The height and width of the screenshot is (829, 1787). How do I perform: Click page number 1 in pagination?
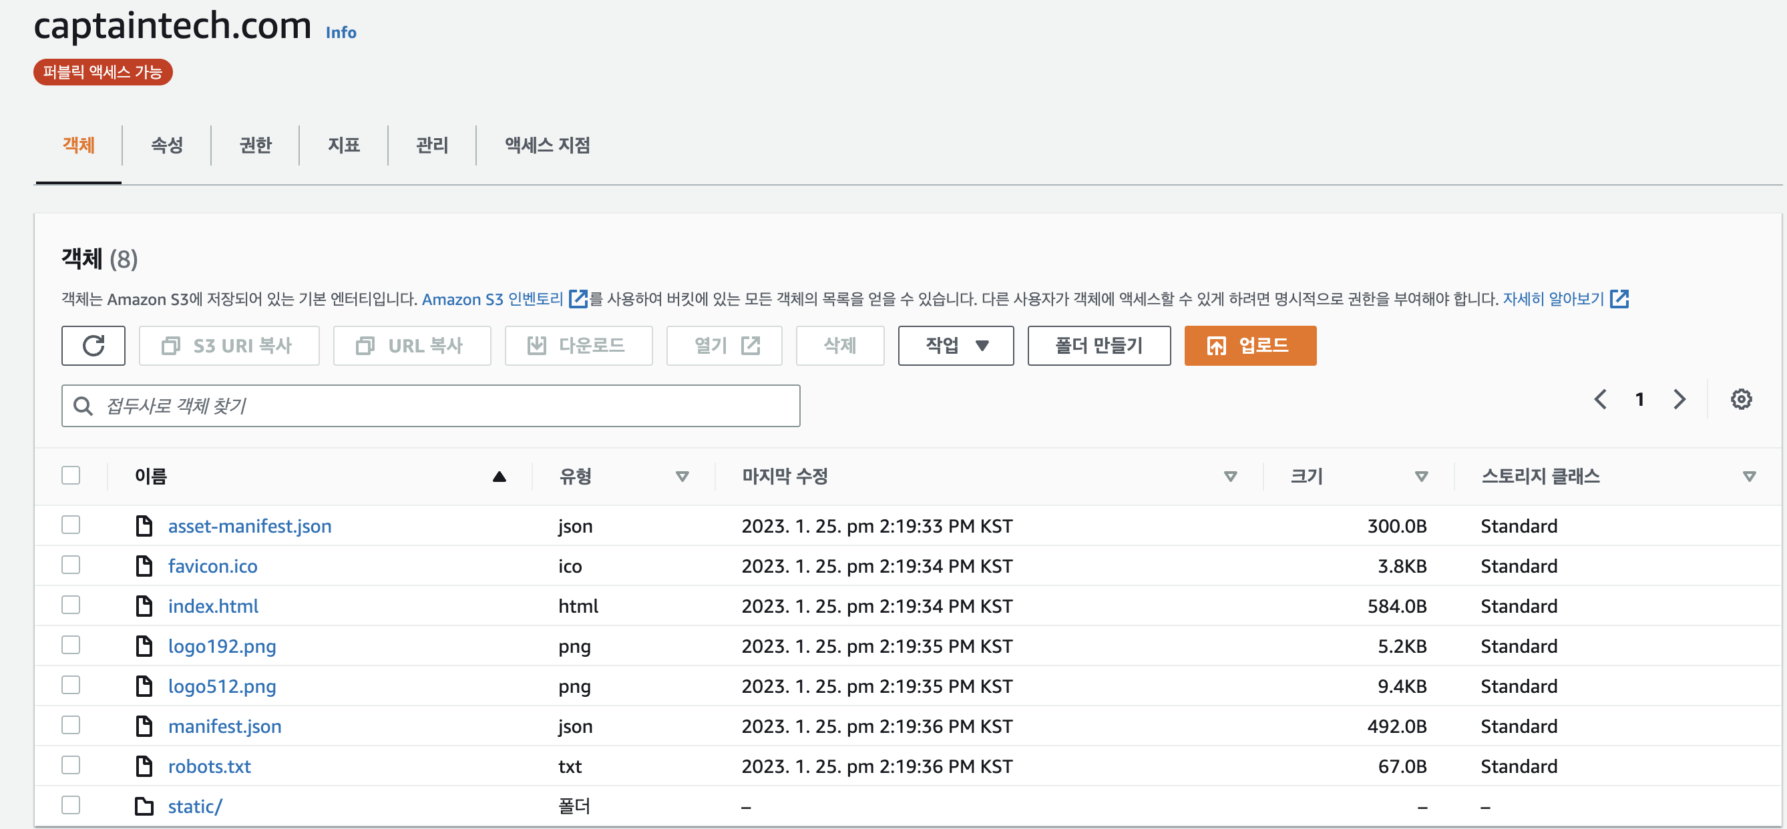coord(1639,399)
